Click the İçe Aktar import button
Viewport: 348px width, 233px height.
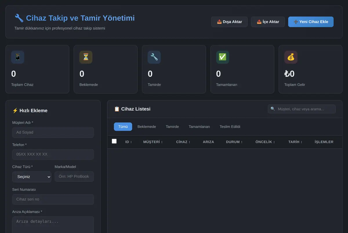(268, 22)
